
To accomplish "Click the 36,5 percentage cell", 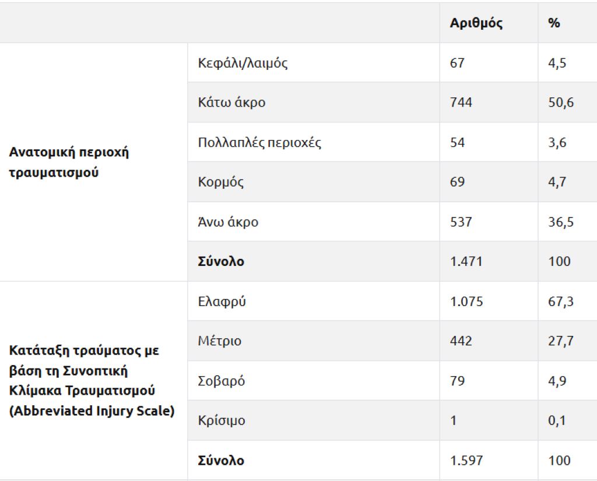I will click(x=560, y=222).
